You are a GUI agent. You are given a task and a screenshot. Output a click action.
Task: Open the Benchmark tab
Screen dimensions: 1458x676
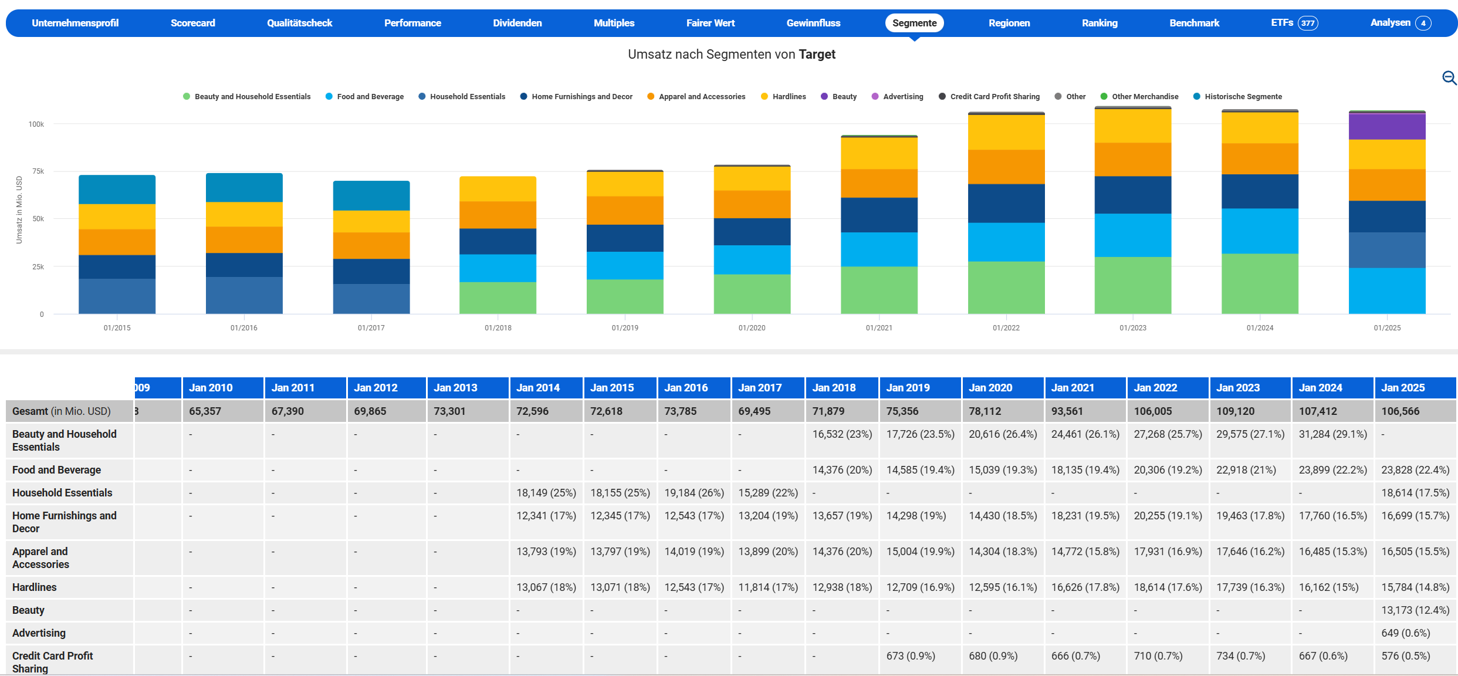(1194, 23)
